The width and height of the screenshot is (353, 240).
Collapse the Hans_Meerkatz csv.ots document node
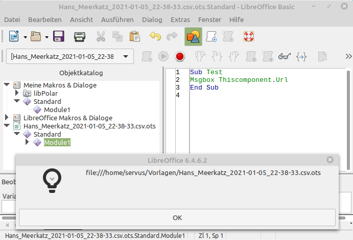[x=7, y=125]
